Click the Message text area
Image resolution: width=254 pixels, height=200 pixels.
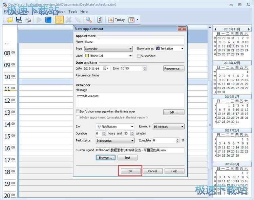pos(130,100)
